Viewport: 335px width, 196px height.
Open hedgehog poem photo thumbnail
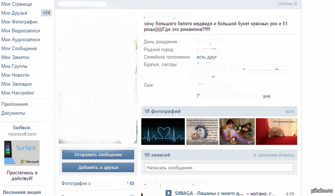202,132
